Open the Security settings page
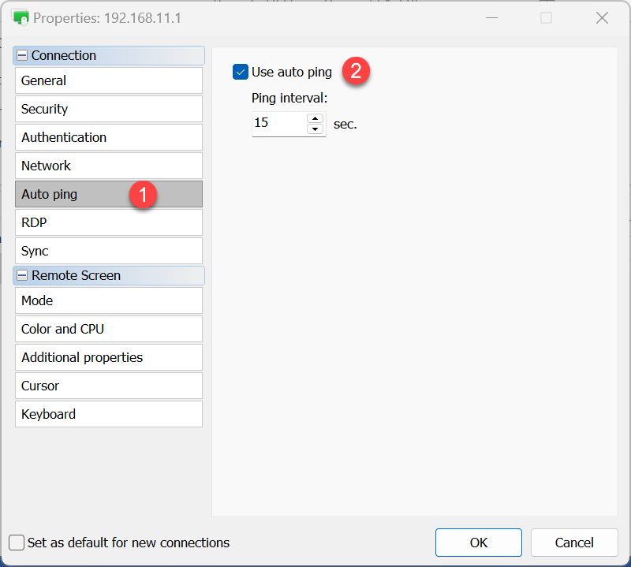The height and width of the screenshot is (567, 631). (x=108, y=109)
